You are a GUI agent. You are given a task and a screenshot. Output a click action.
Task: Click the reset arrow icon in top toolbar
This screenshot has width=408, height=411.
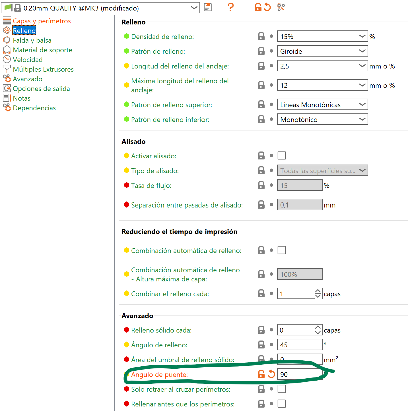coord(267,7)
